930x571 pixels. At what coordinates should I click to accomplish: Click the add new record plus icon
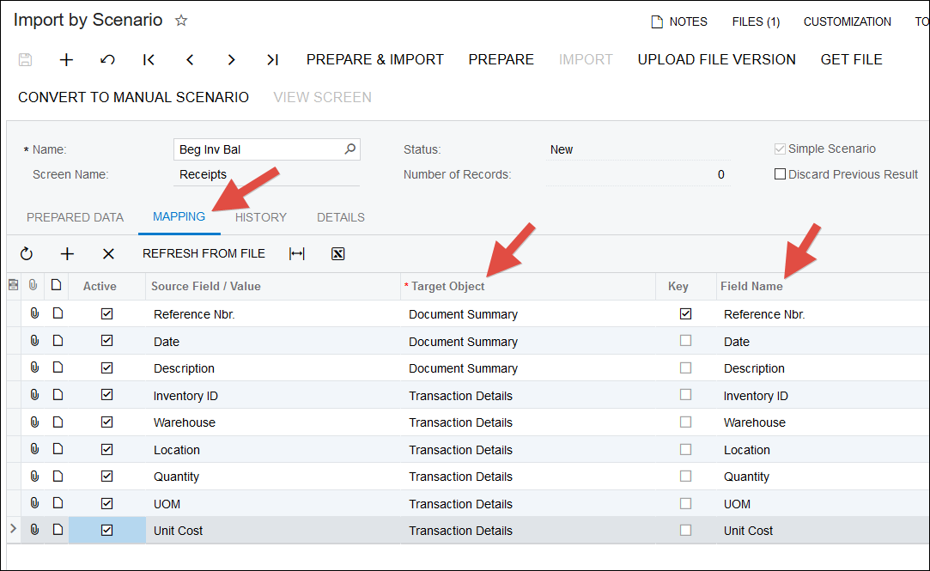66,59
